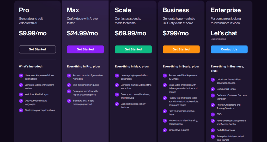Click the orange Business Get Started button
The width and height of the screenshot is (267, 142).
pos(181,49)
